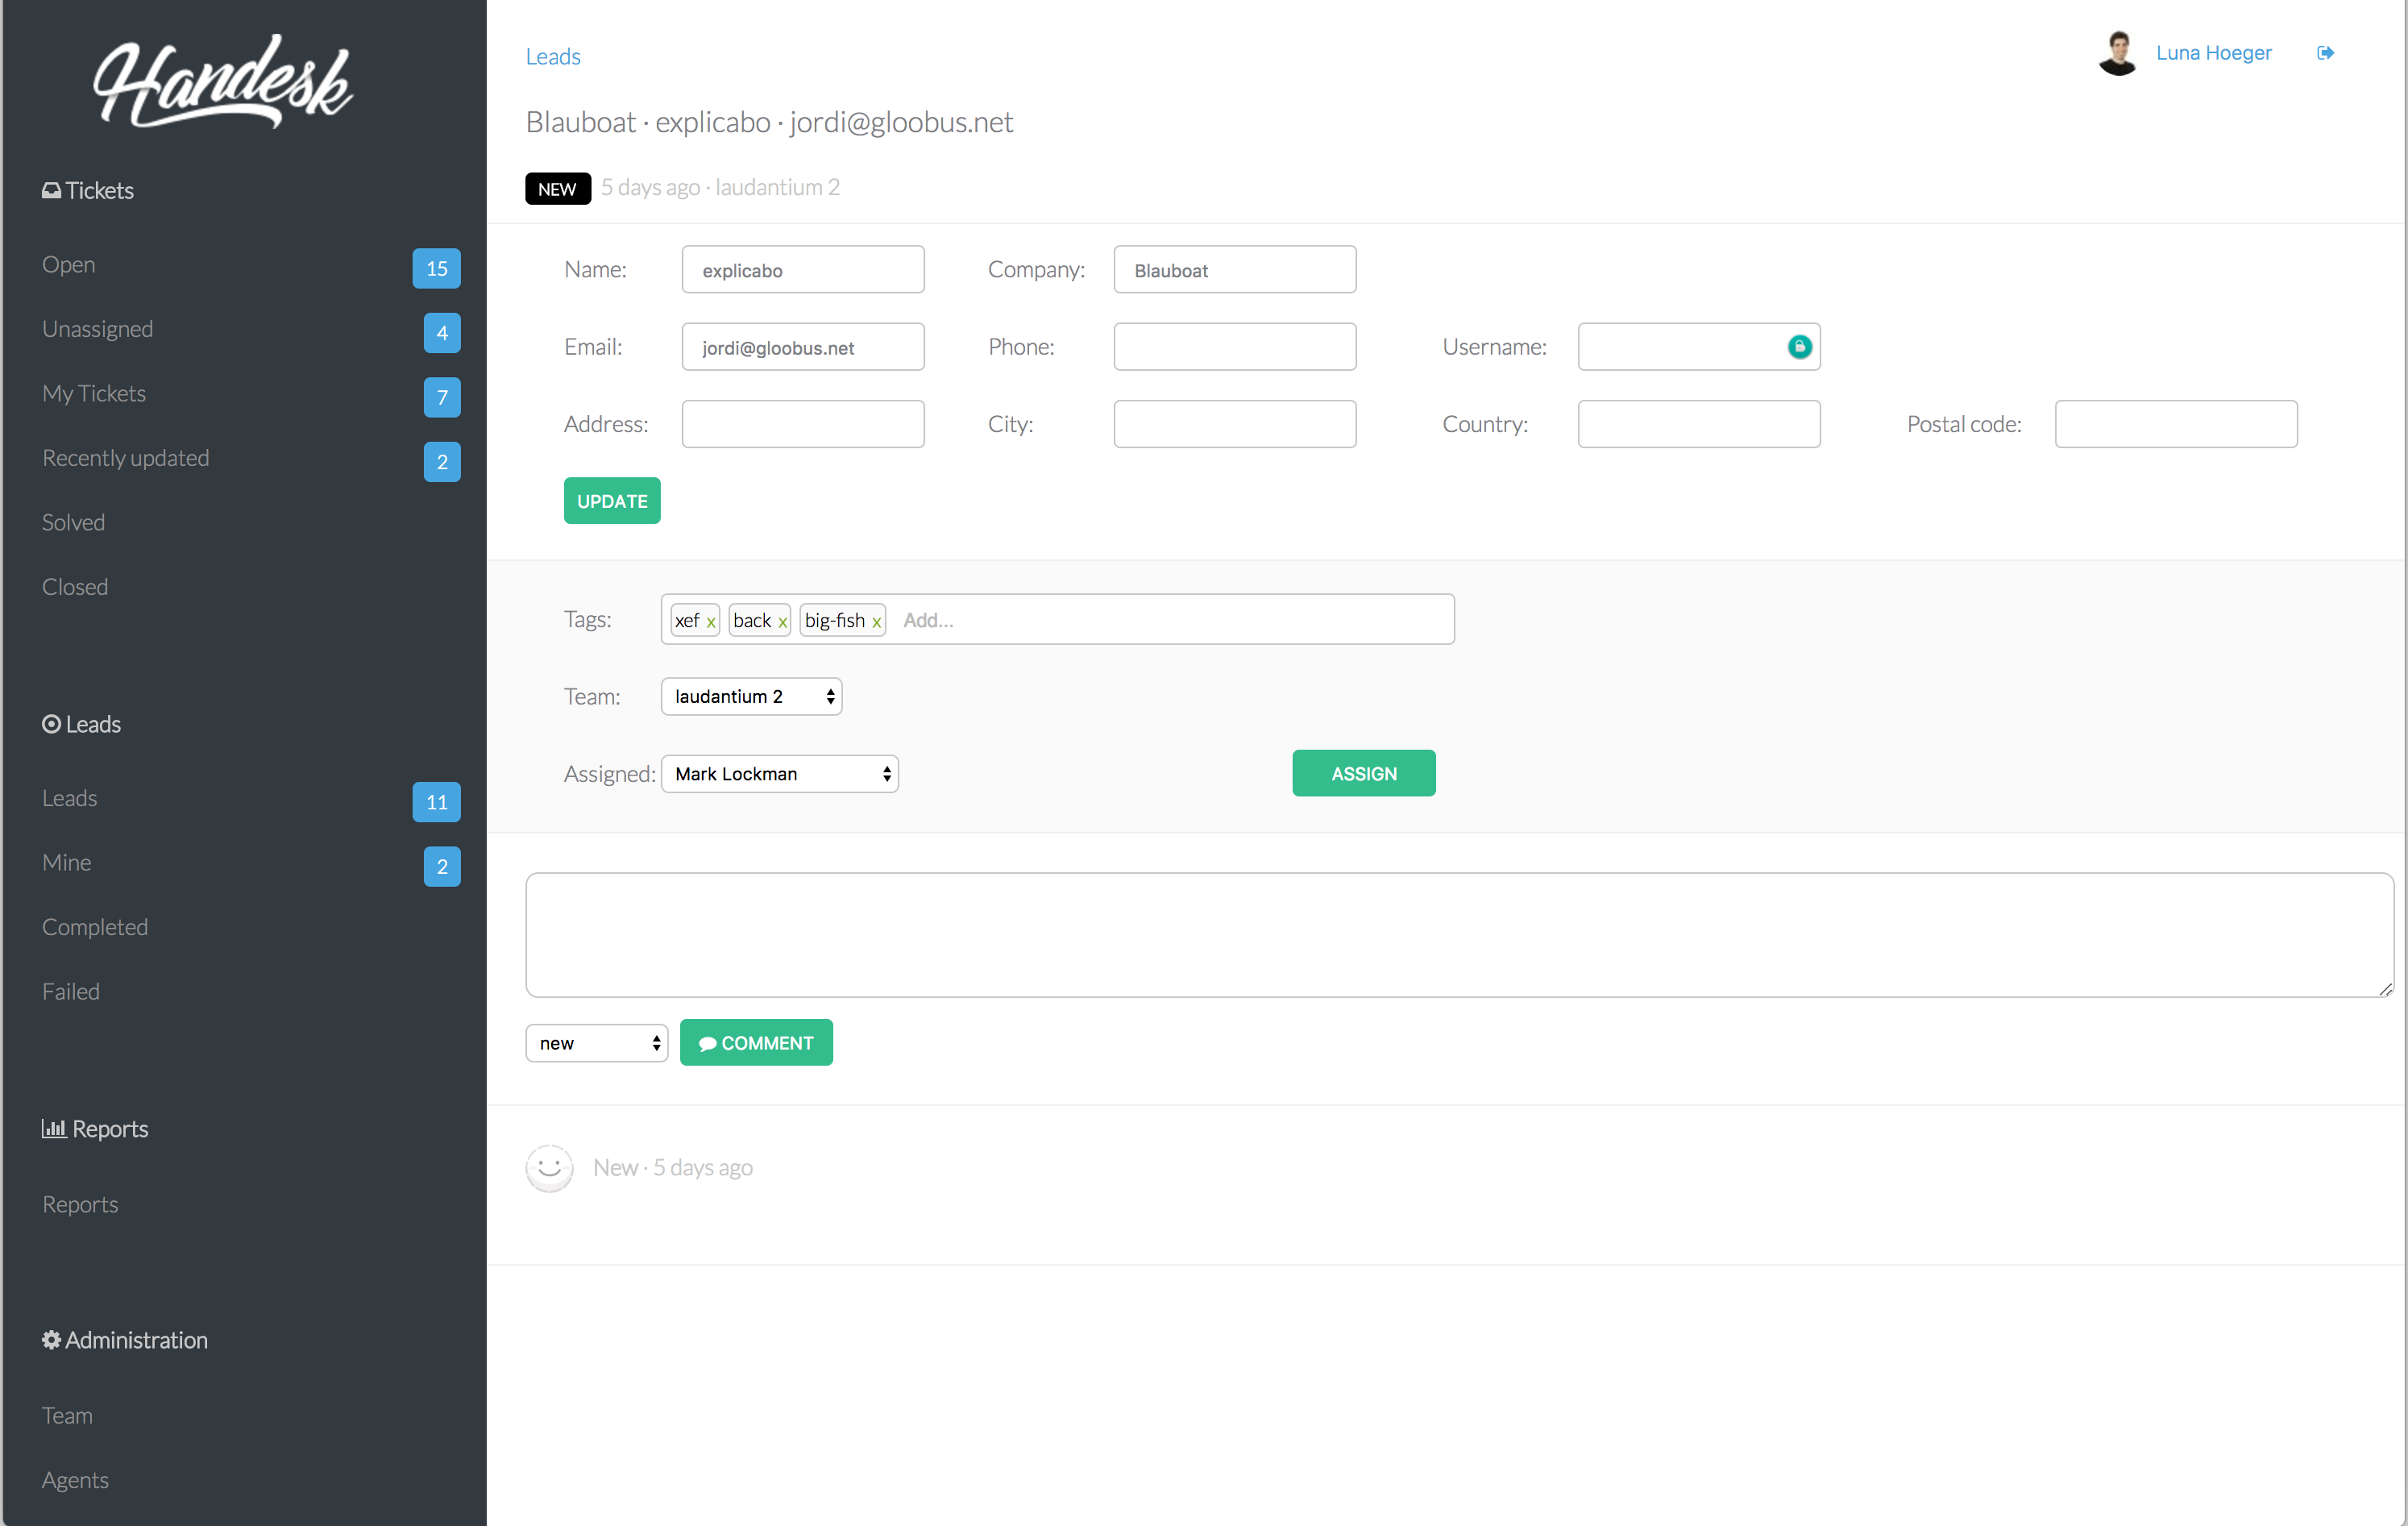
Task: Open the Assigned dropdown showing Mark Lockman
Action: coord(779,773)
